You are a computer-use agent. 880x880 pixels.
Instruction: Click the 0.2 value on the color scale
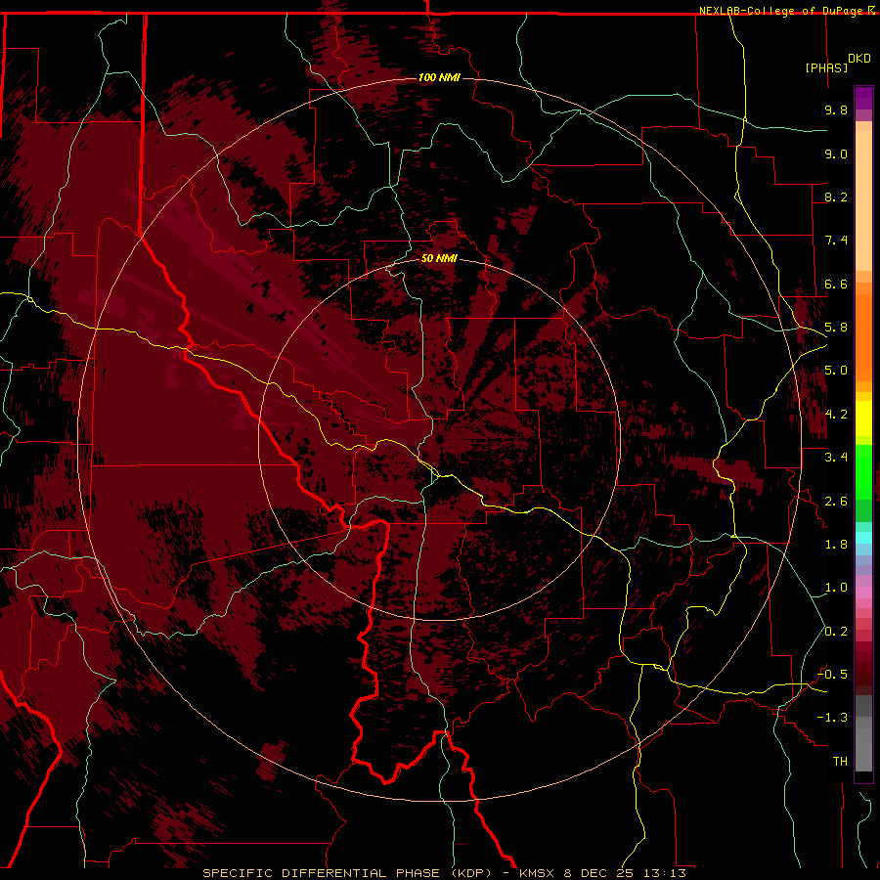pyautogui.click(x=836, y=632)
